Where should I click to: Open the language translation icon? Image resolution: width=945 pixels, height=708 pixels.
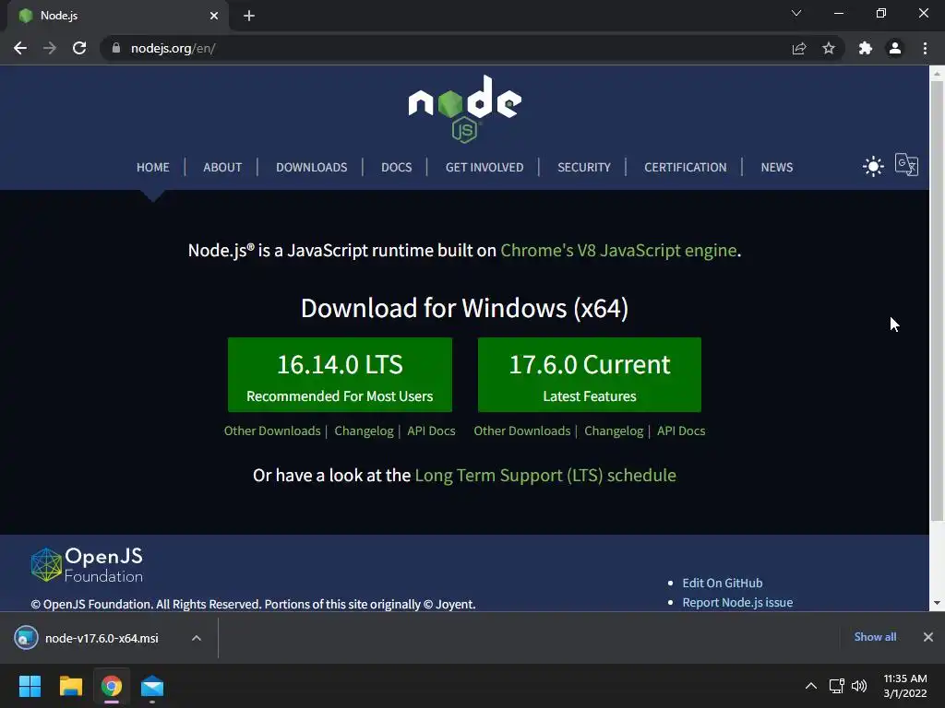tap(906, 164)
